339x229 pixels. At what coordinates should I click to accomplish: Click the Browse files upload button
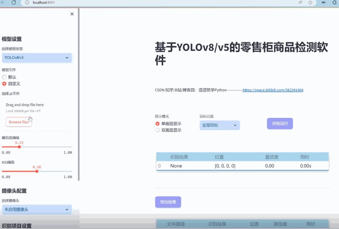[18, 122]
